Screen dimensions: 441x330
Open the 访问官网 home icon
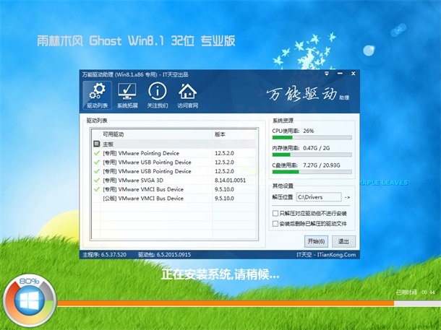pyautogui.click(x=188, y=95)
